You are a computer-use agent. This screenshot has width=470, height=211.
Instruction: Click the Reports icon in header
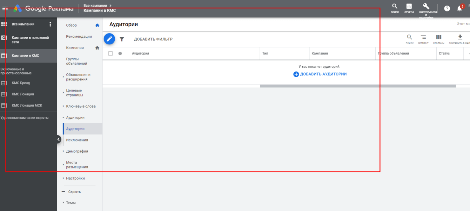click(409, 7)
